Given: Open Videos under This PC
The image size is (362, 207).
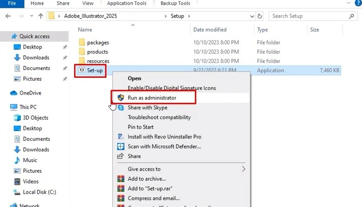Looking at the screenshot, I should 31,182.
